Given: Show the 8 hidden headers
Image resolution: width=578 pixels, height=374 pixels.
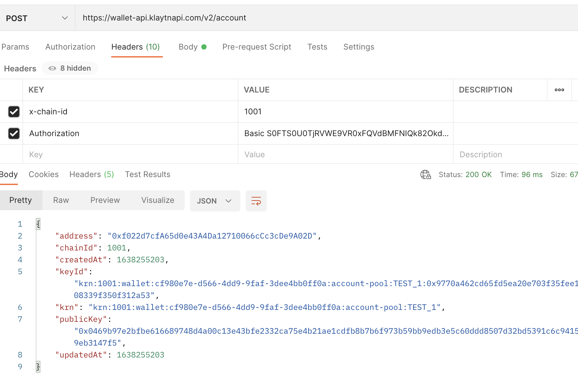Looking at the screenshot, I should click(x=70, y=68).
